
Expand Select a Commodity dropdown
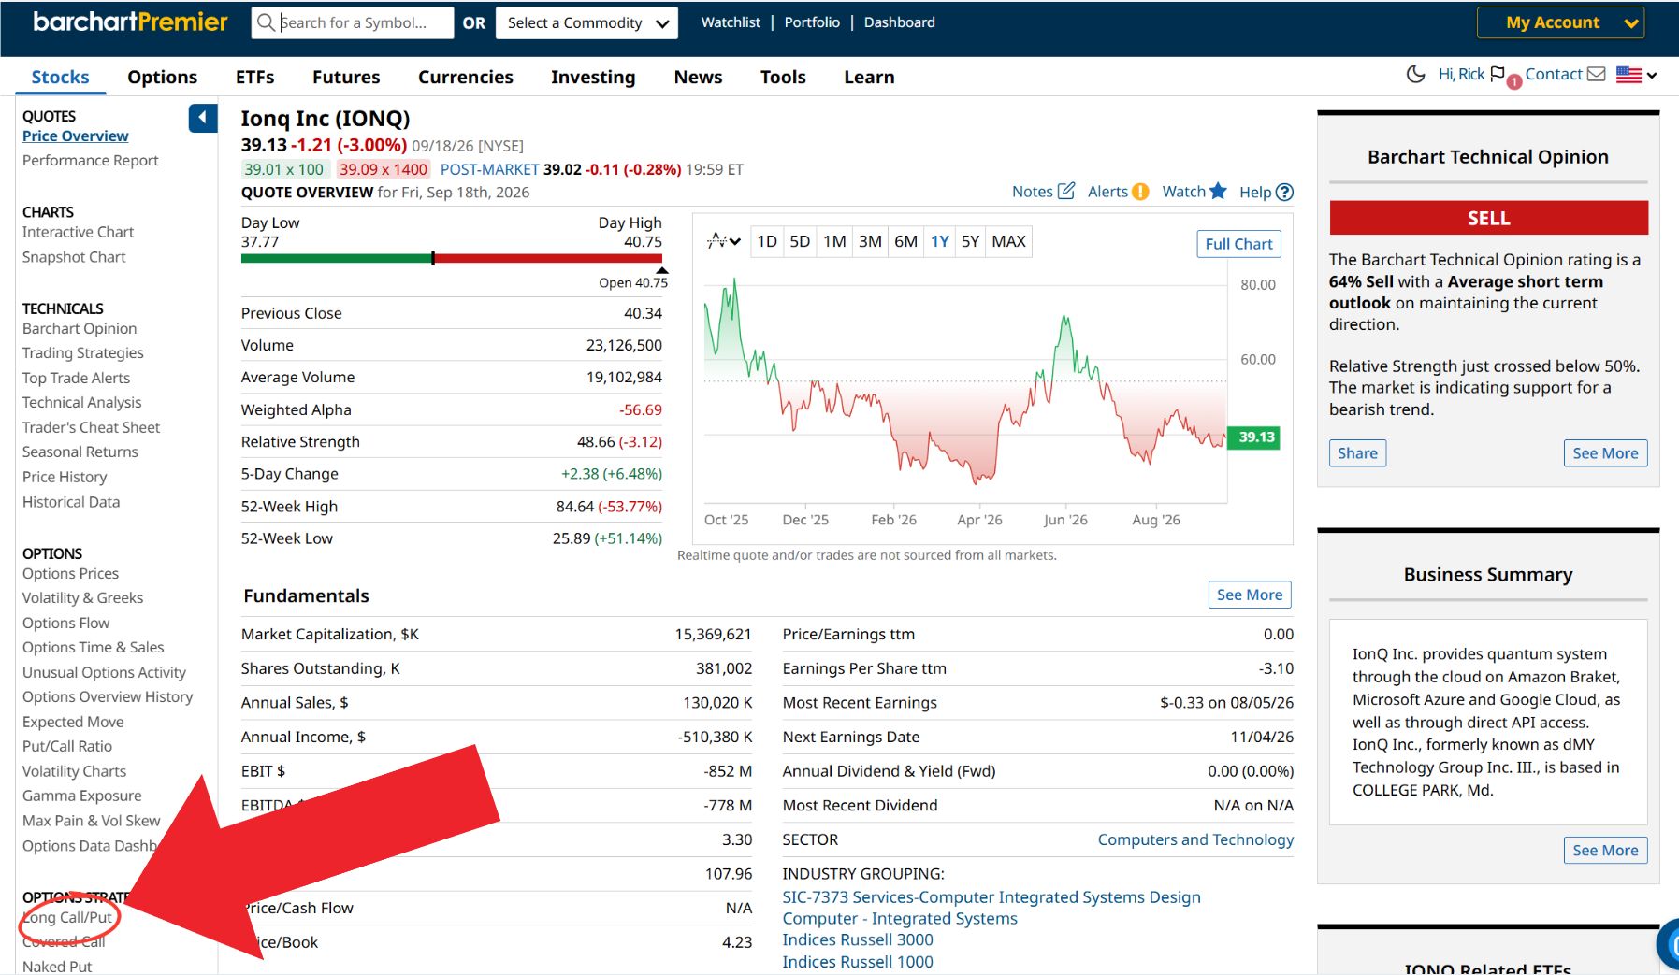[586, 22]
